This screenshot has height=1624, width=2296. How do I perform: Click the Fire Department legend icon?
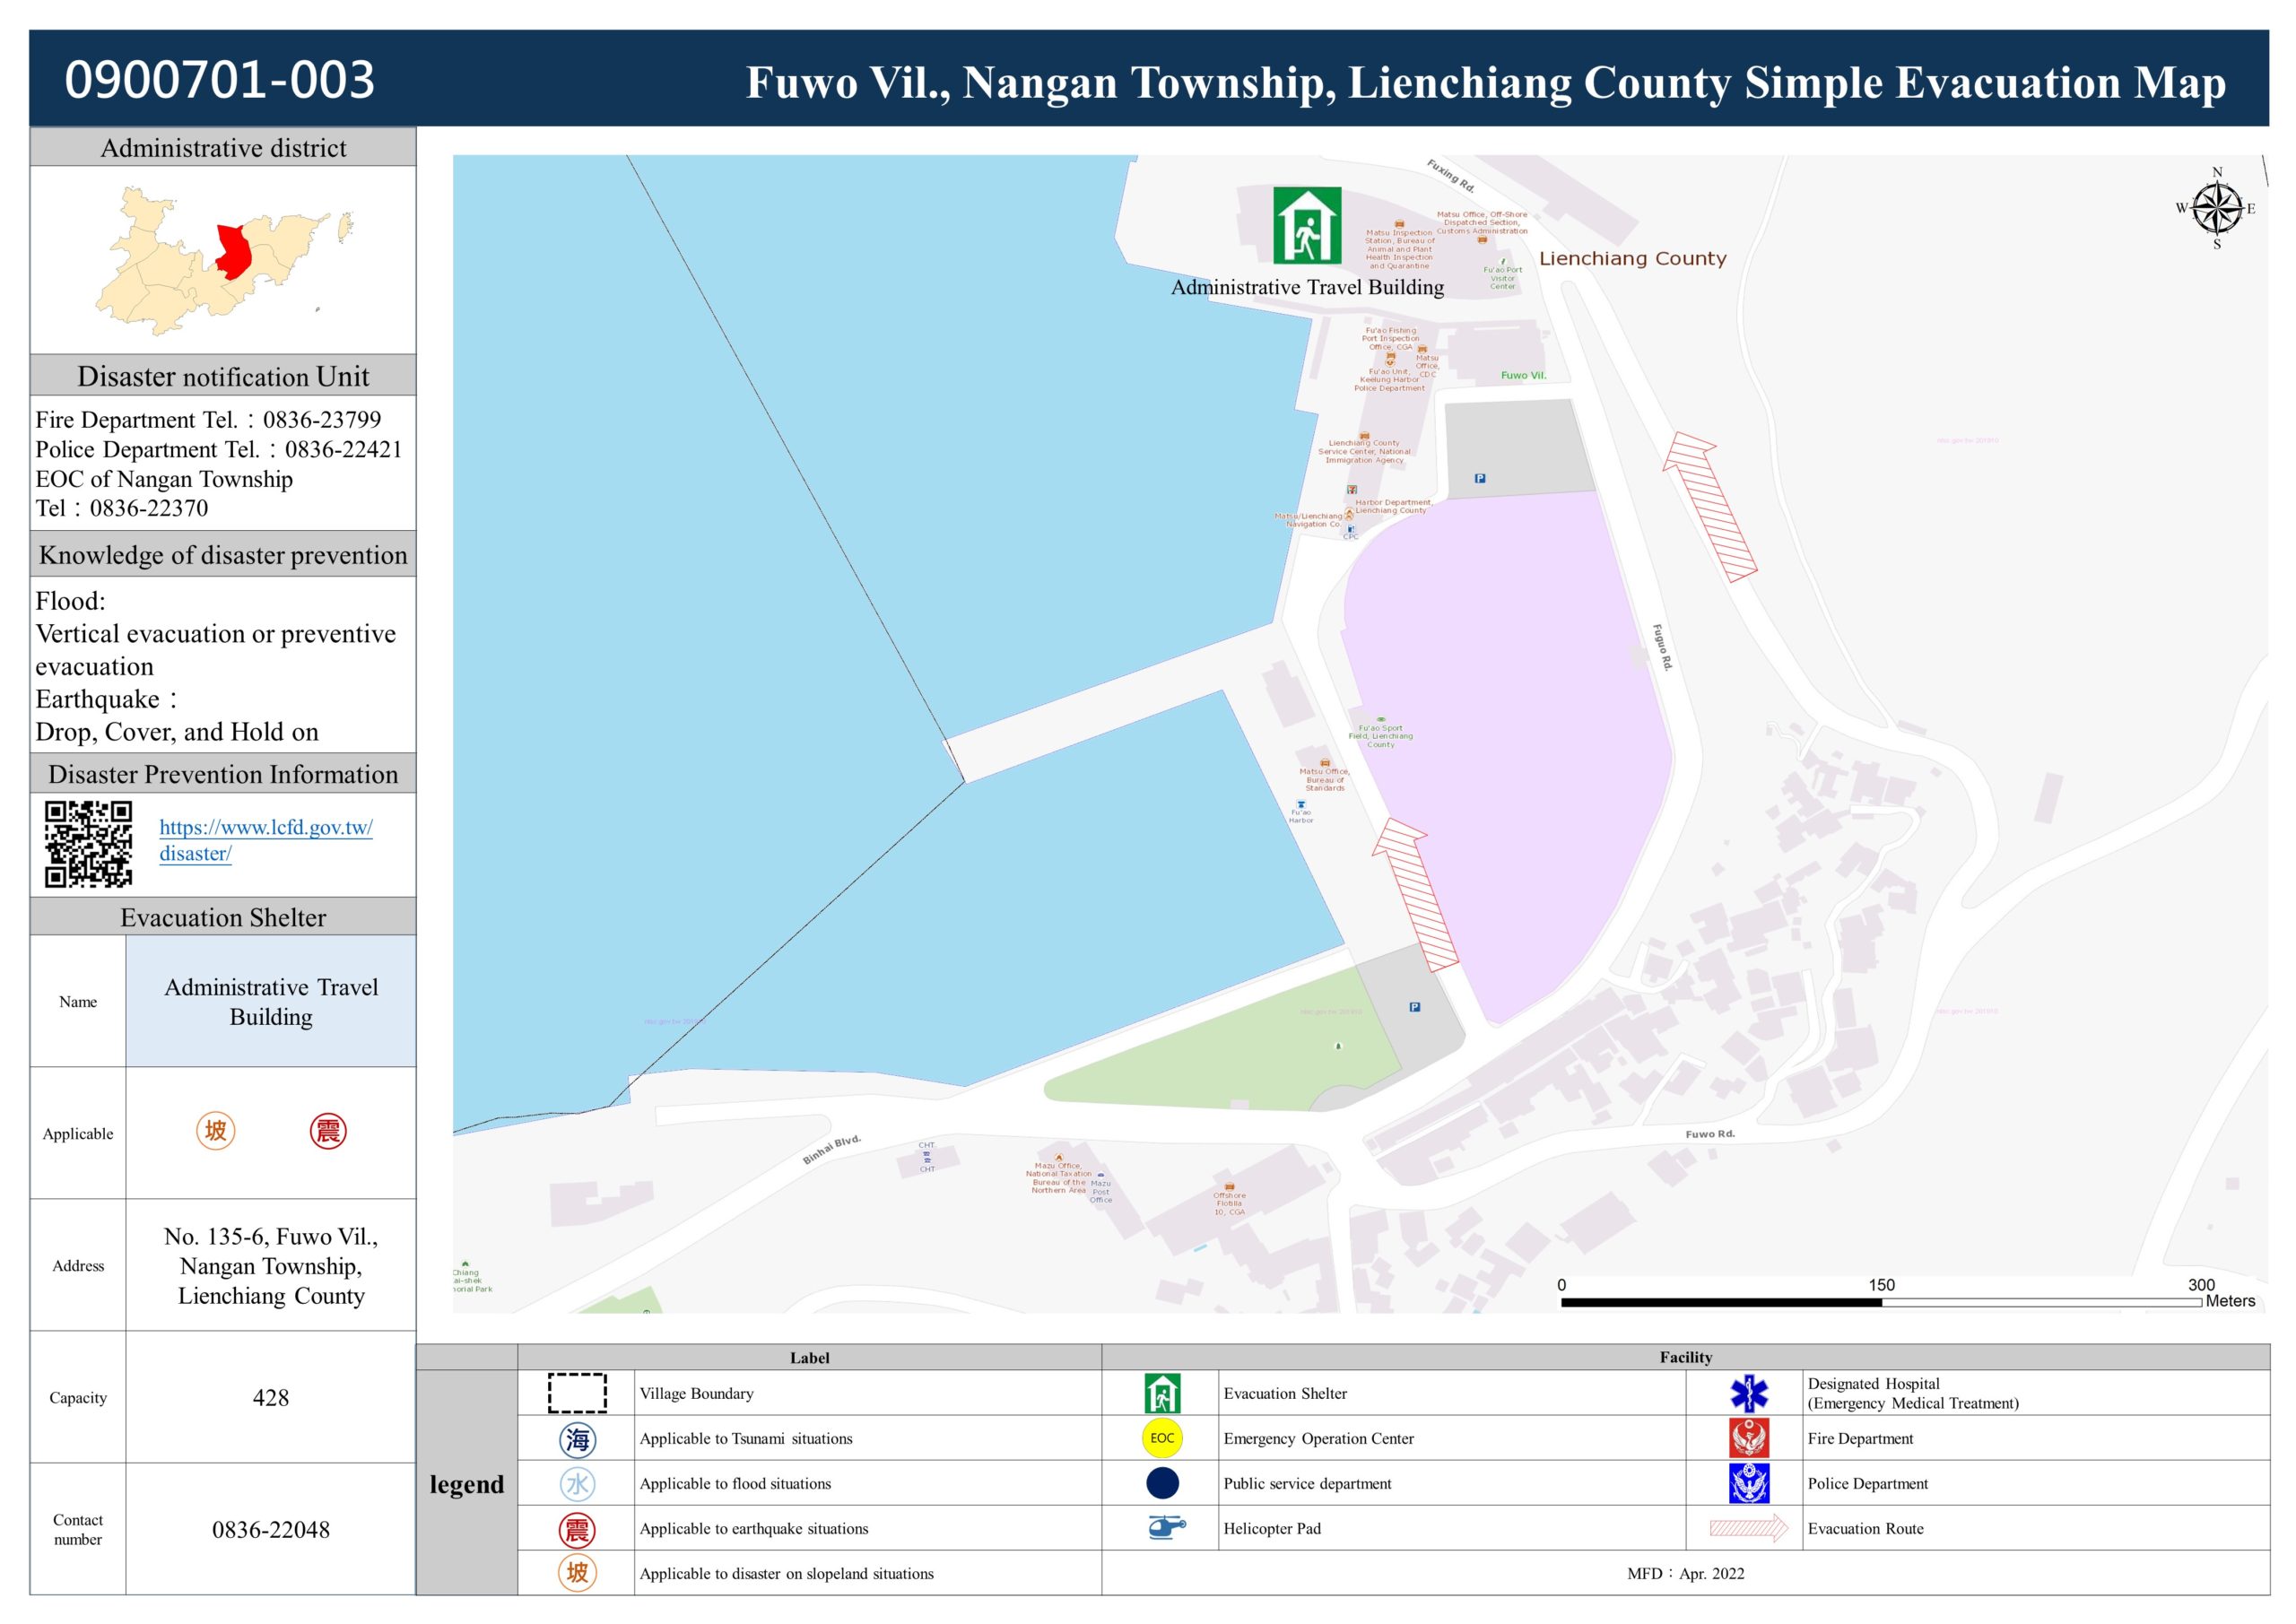(x=1749, y=1438)
